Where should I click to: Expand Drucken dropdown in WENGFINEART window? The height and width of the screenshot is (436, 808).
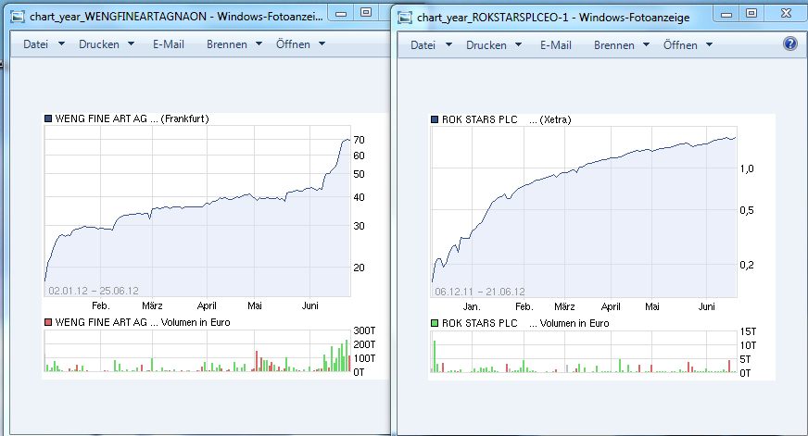coord(107,44)
